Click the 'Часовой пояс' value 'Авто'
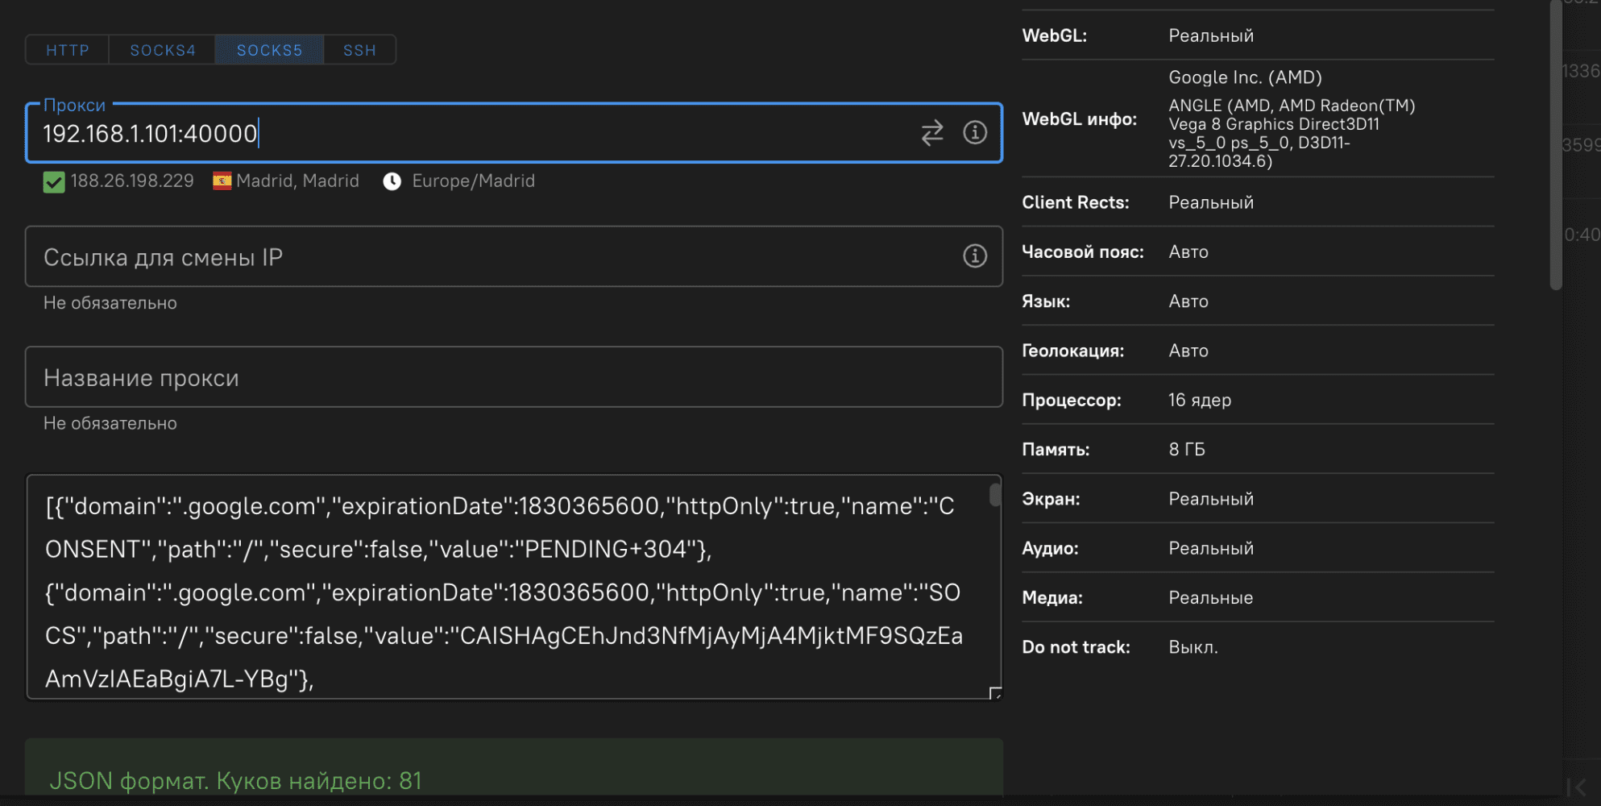The image size is (1601, 806). [x=1188, y=251]
